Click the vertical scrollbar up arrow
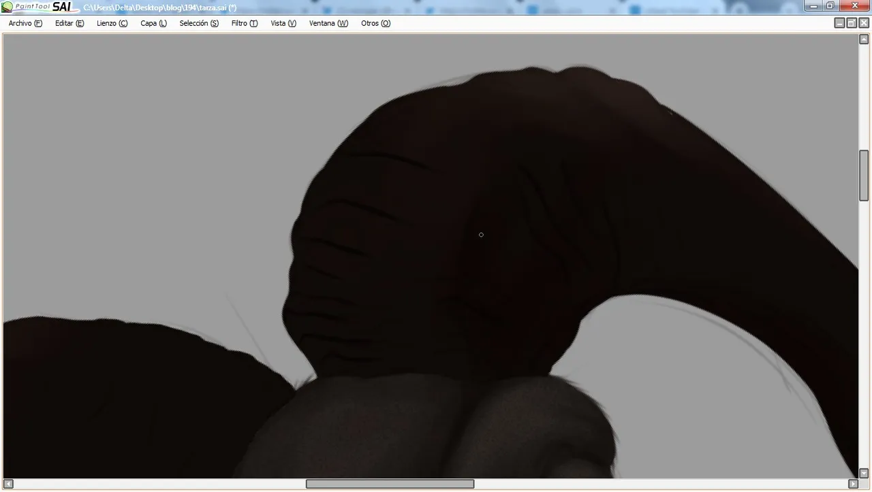This screenshot has height=492, width=872. click(x=864, y=39)
